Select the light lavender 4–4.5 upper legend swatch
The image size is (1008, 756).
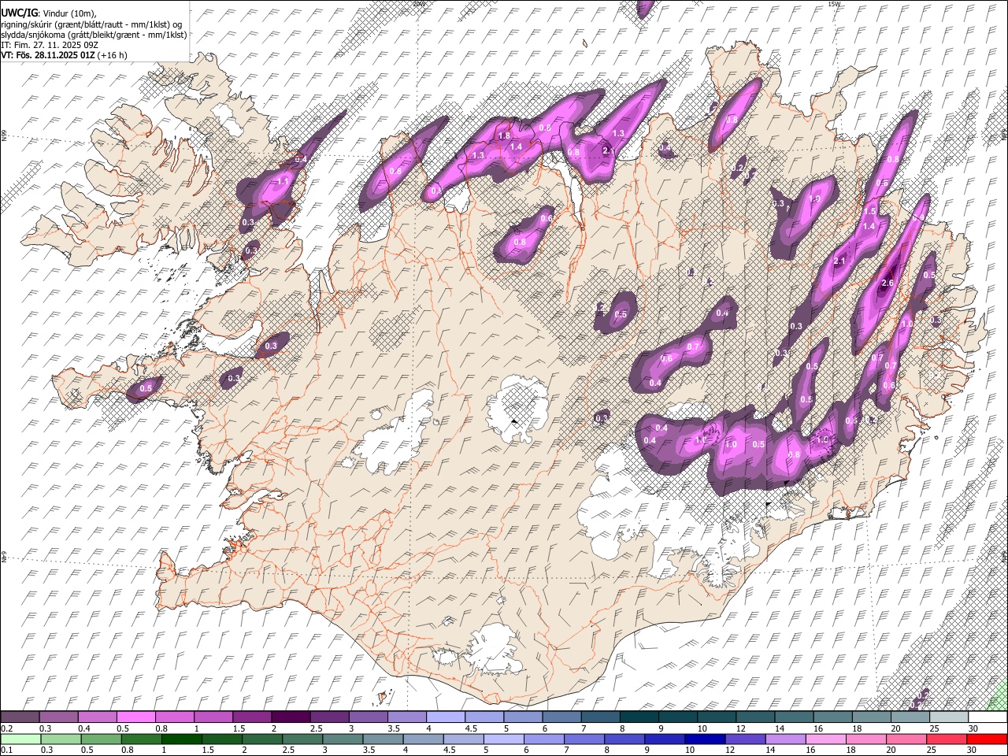coord(446,717)
